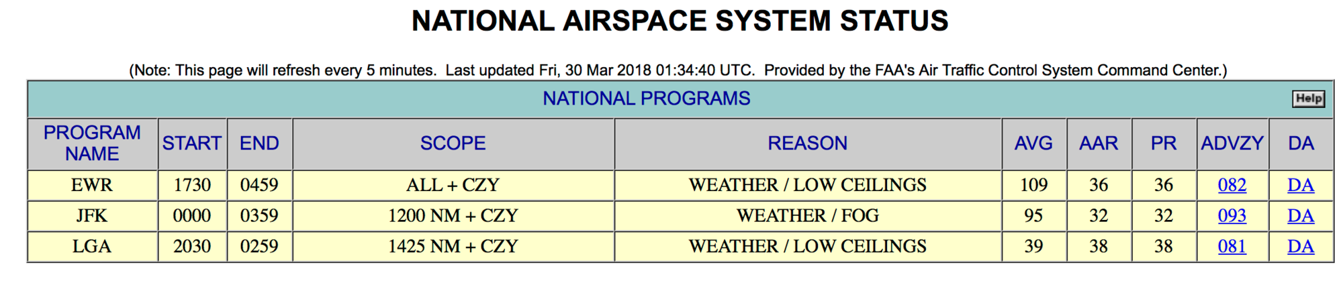Image resolution: width=1343 pixels, height=283 pixels.
Task: Click the WEATHER / FOG reason cell
Action: click(x=808, y=216)
